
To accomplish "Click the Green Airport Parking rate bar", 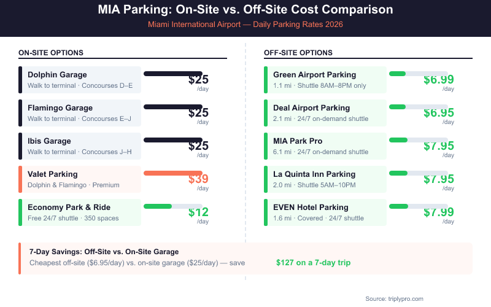I will [418, 74].
